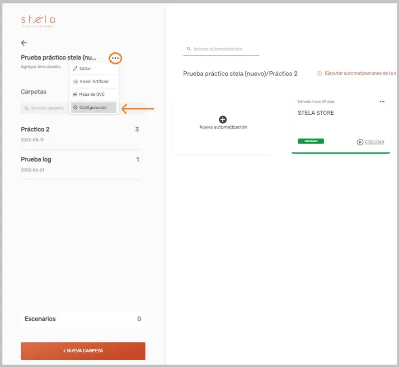Click the plus icon for new automation
Viewport: 399px width, 367px height.
click(x=223, y=119)
